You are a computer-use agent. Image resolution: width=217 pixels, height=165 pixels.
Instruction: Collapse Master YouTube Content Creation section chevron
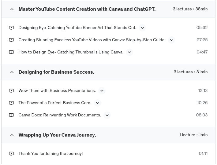pyautogui.click(x=12, y=9)
